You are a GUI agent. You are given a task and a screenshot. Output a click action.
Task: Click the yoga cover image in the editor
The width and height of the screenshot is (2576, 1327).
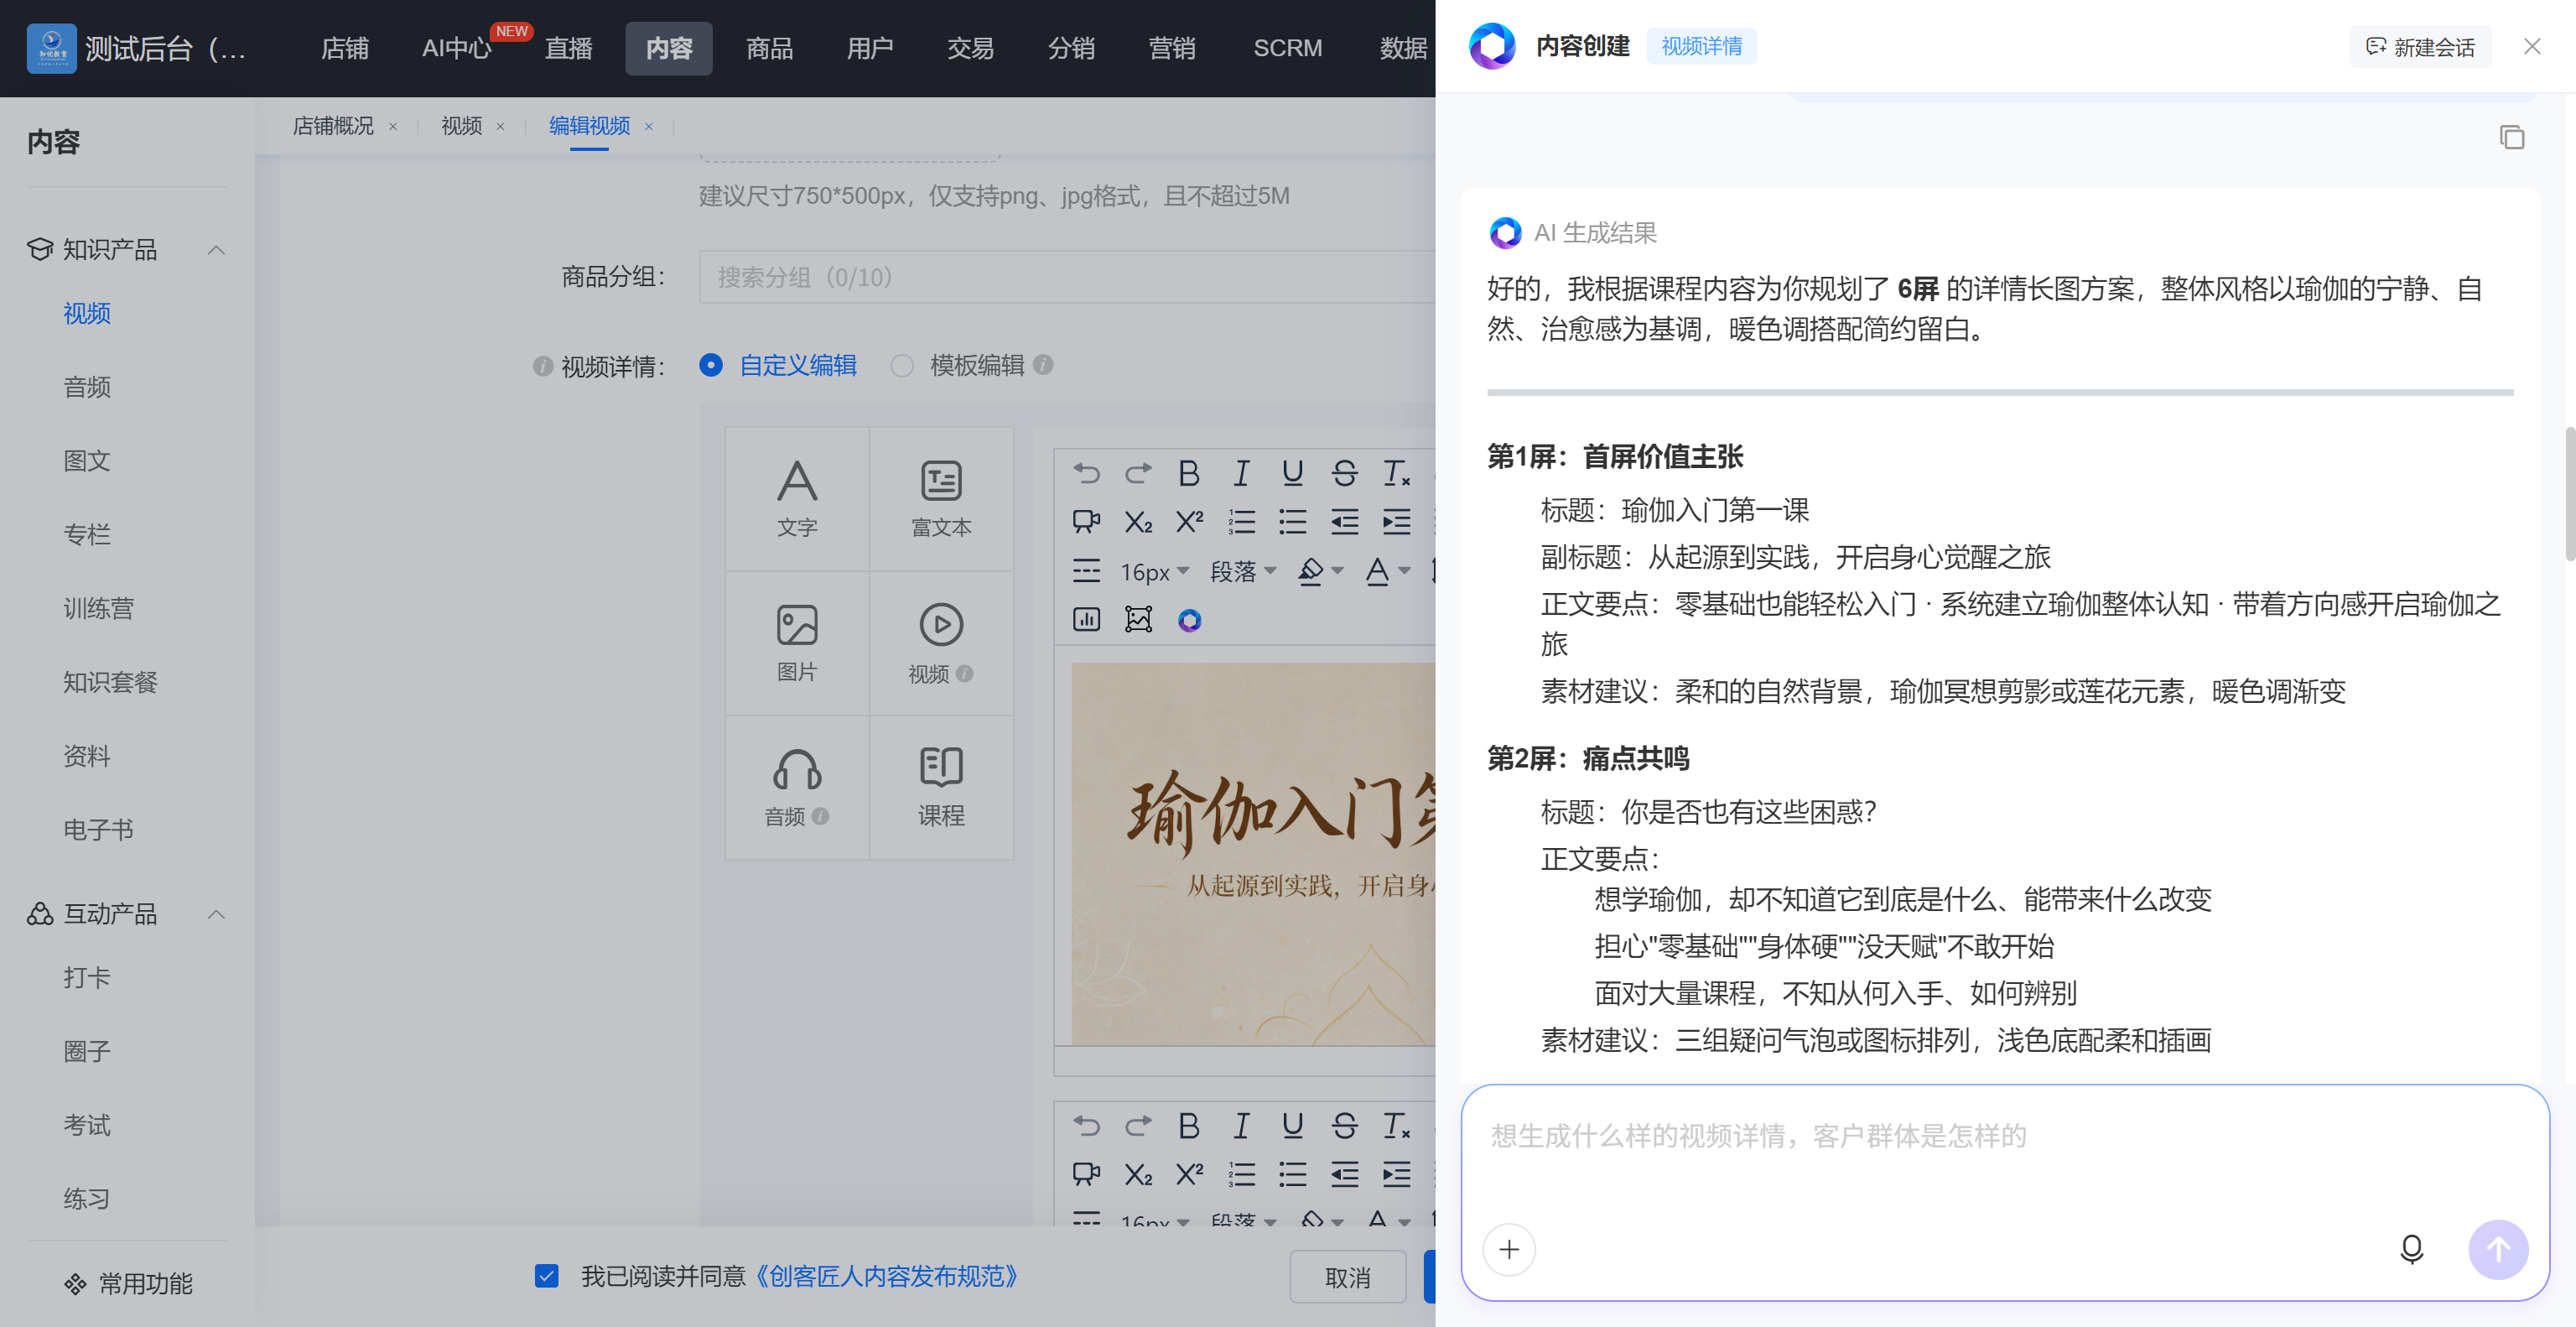[x=1253, y=854]
